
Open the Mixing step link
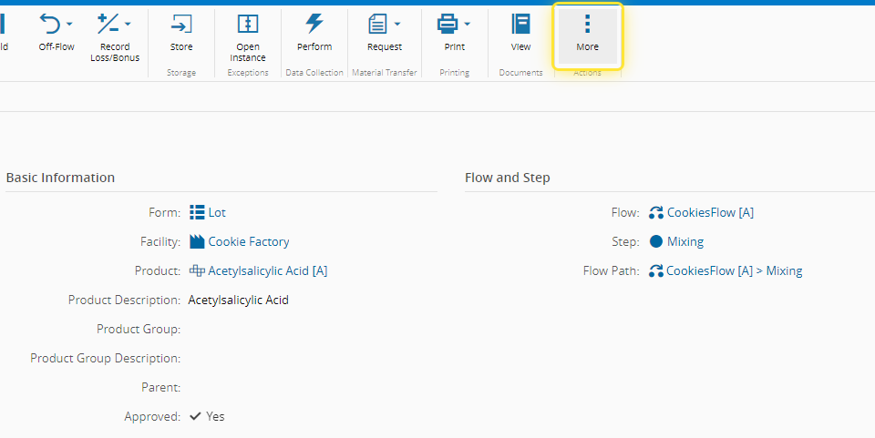click(685, 241)
